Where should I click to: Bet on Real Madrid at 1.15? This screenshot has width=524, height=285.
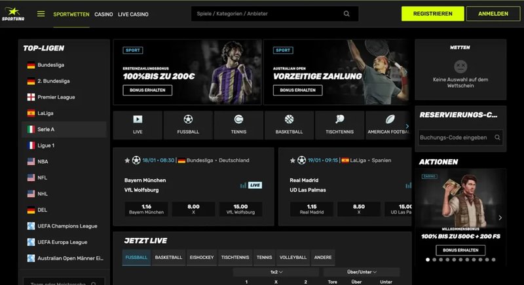312,209
